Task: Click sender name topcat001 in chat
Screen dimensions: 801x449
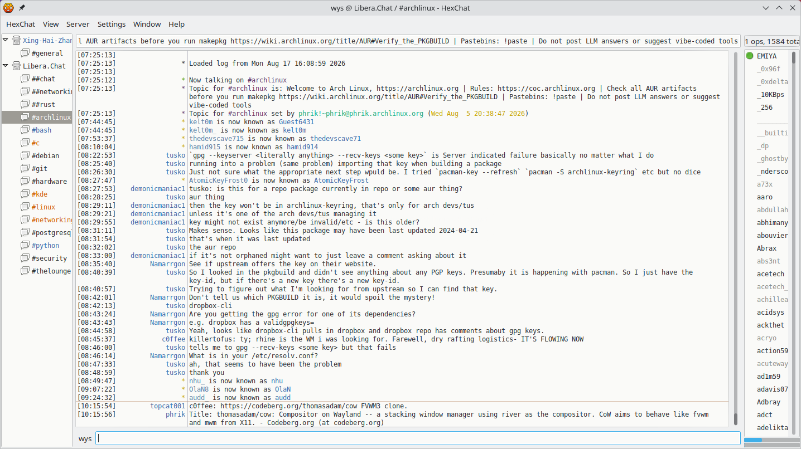Action: point(168,406)
